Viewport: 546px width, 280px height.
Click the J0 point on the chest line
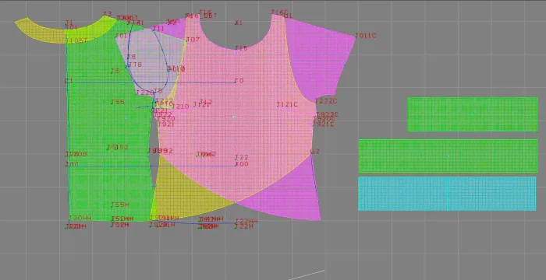click(x=239, y=81)
